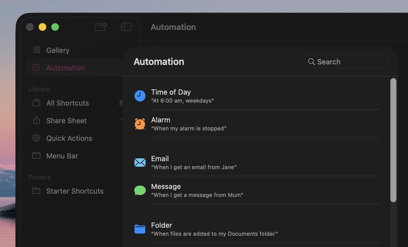The image size is (408, 247).
Task: Click the green full-screen window button
Action: click(55, 27)
